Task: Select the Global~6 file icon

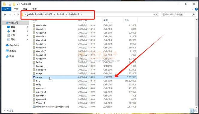Action: (34, 48)
